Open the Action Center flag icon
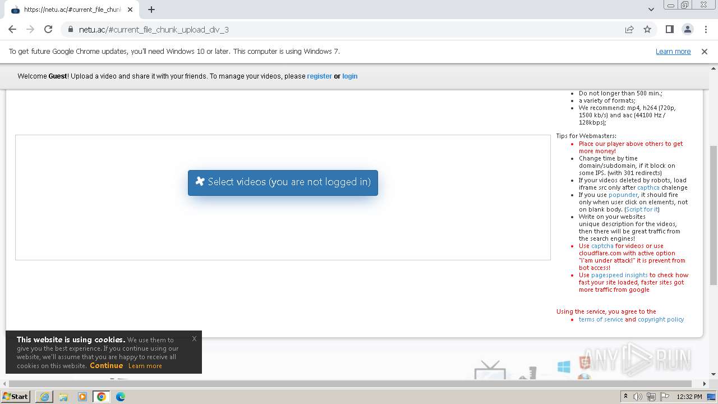Image resolution: width=718 pixels, height=404 pixels. [x=665, y=397]
